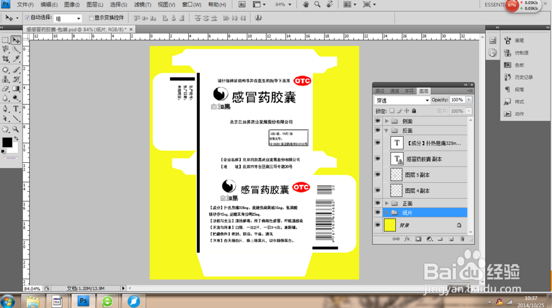Open the Opacity slider arrow
552x308 pixels.
469,100
